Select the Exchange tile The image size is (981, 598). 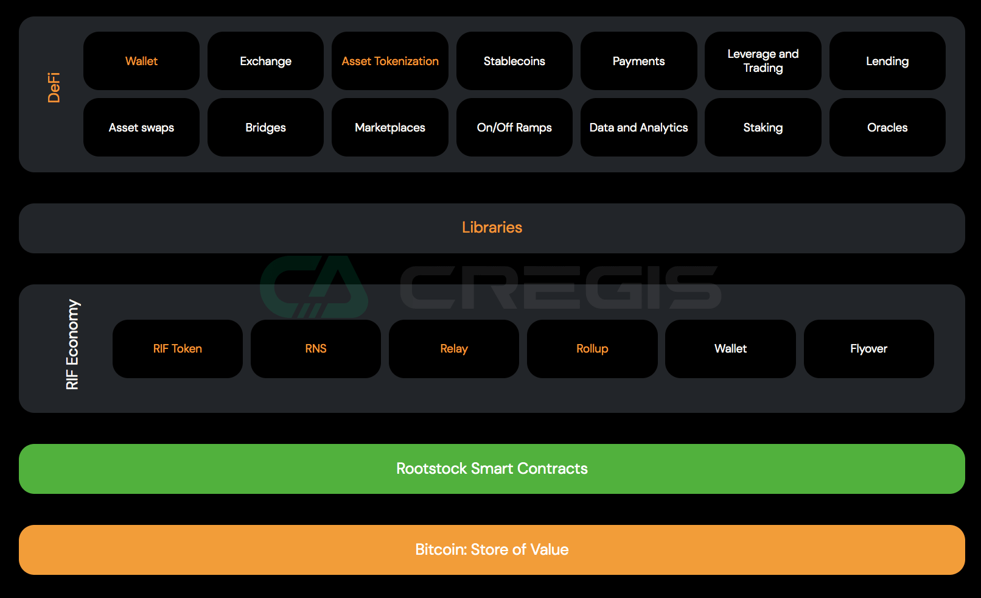265,61
